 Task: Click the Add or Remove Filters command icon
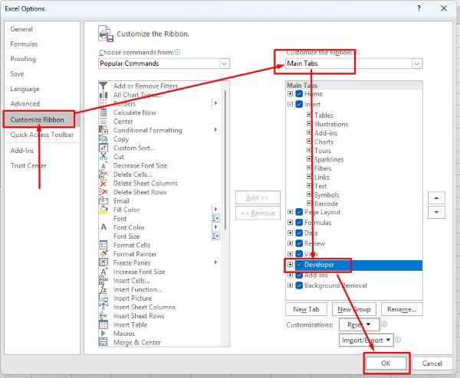pyautogui.click(x=103, y=86)
